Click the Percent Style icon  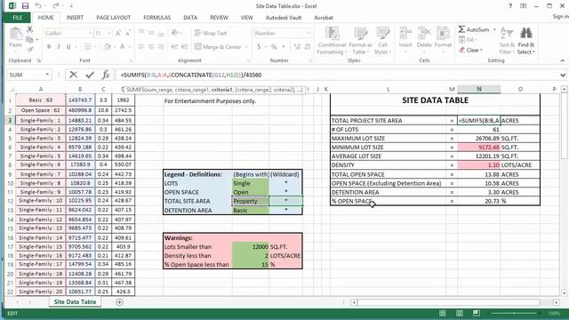pos(274,46)
